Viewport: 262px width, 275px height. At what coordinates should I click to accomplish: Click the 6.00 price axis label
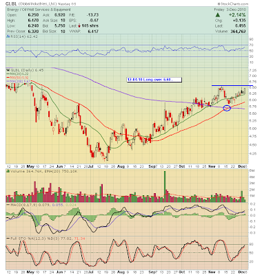254,100
